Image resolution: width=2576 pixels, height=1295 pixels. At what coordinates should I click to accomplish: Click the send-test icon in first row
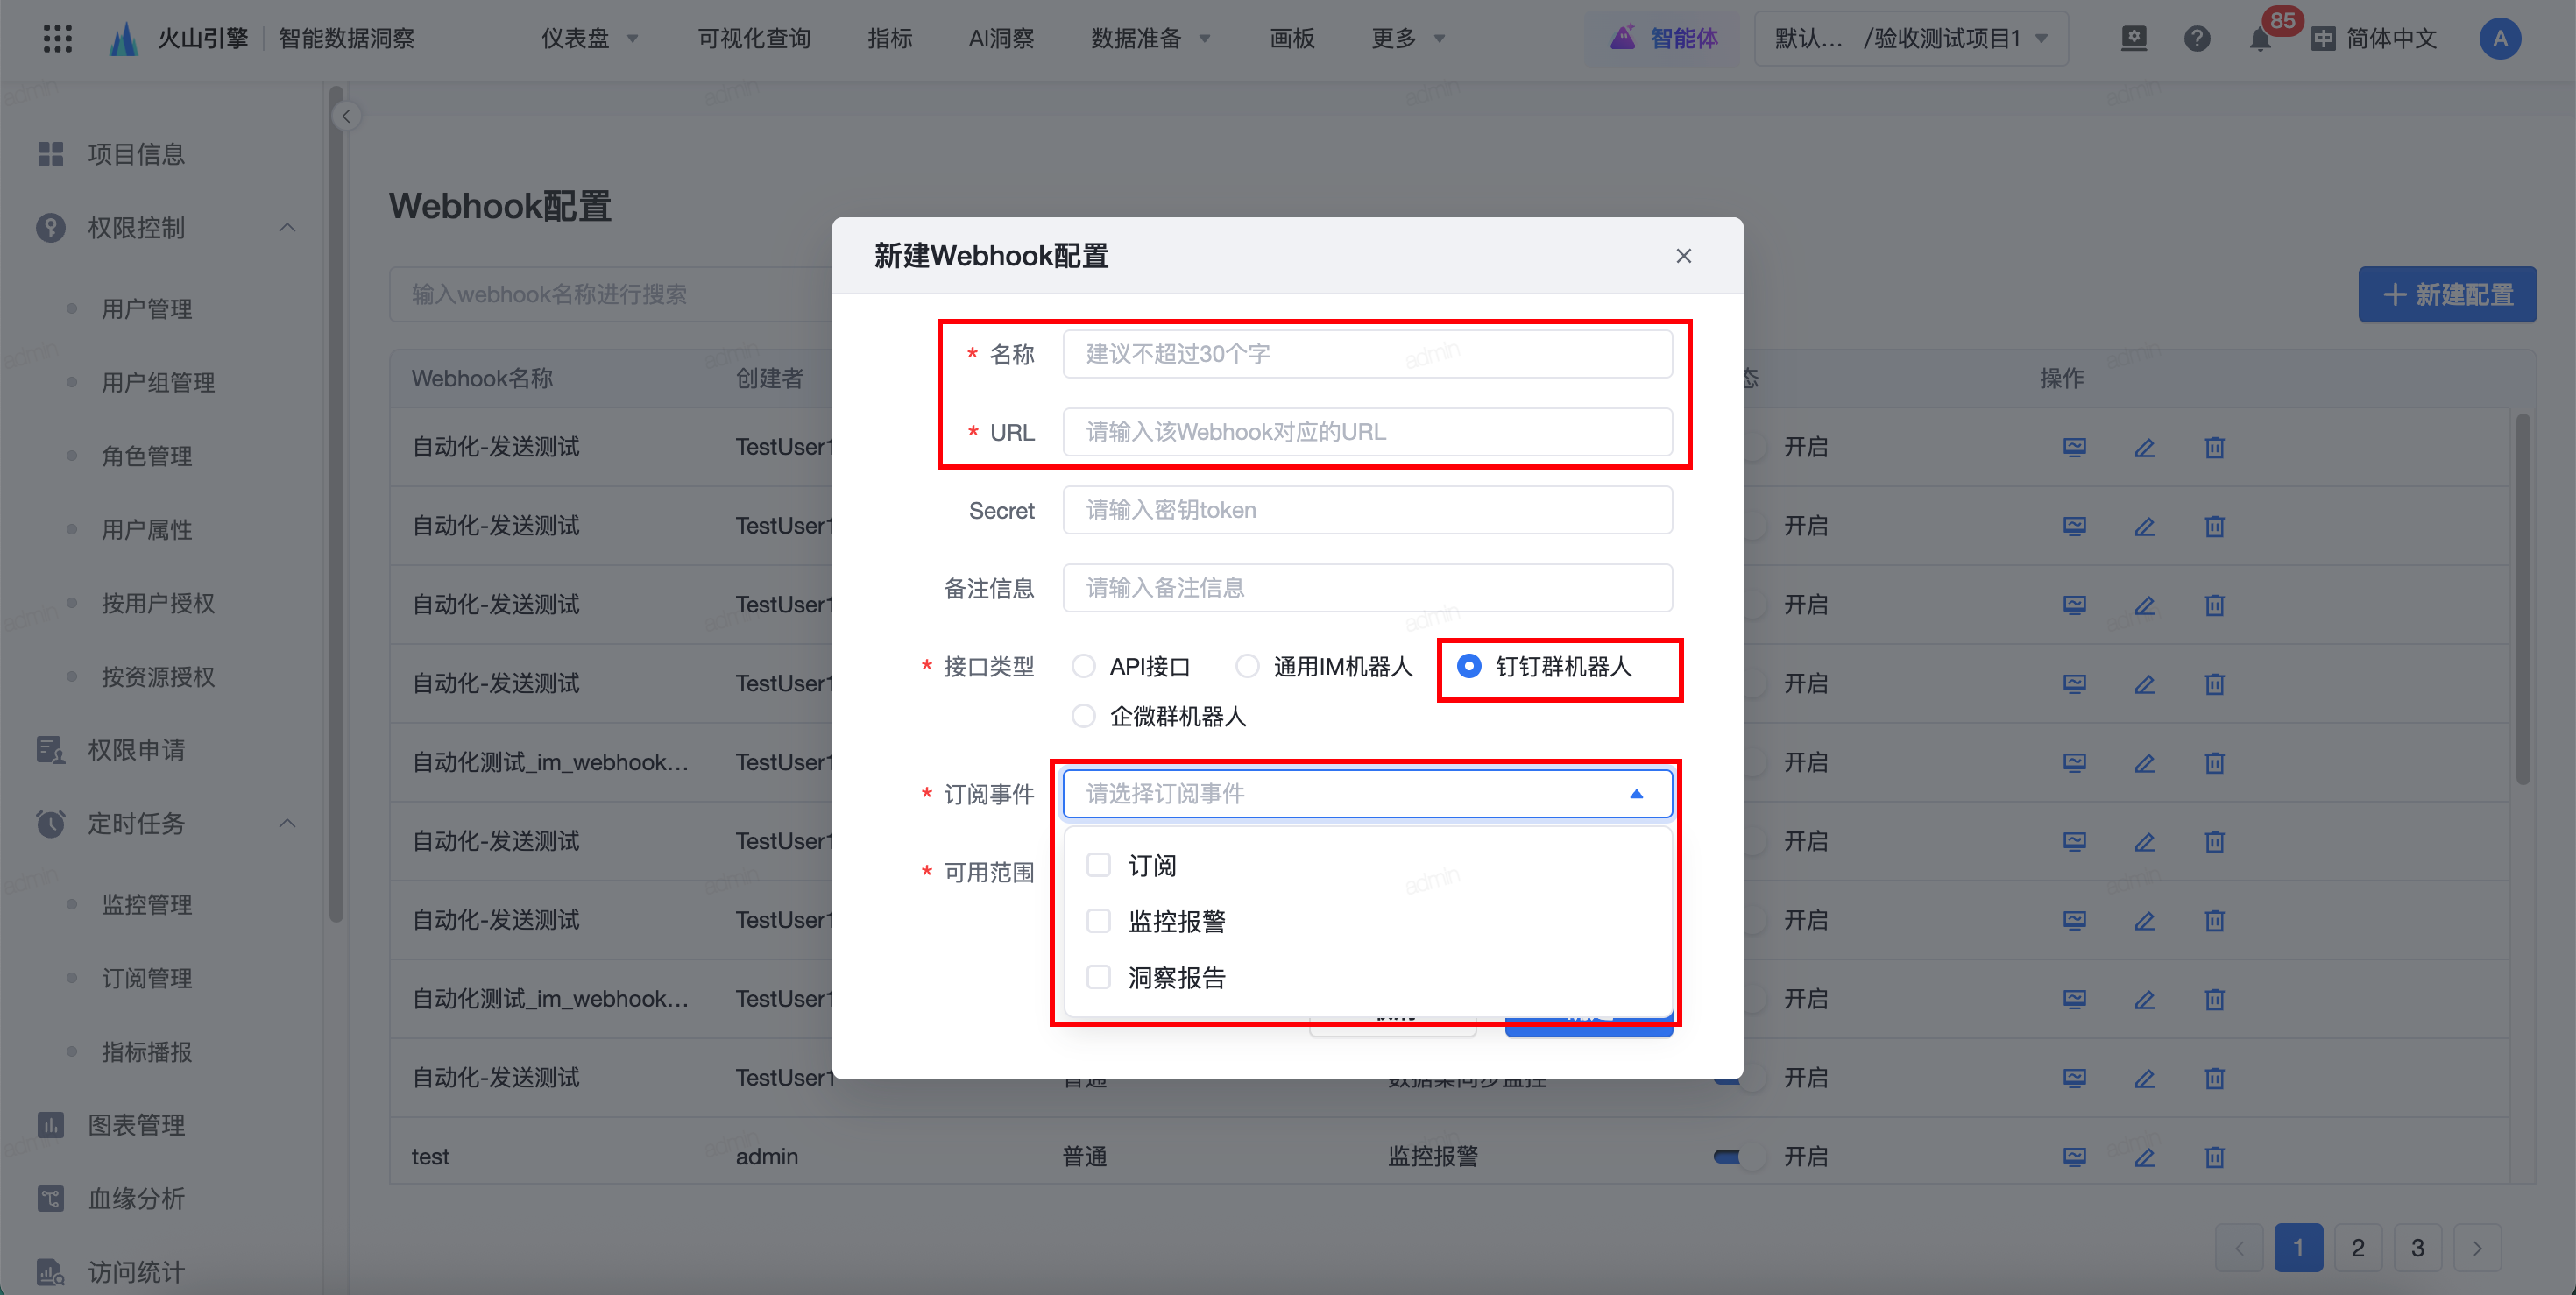click(2074, 447)
